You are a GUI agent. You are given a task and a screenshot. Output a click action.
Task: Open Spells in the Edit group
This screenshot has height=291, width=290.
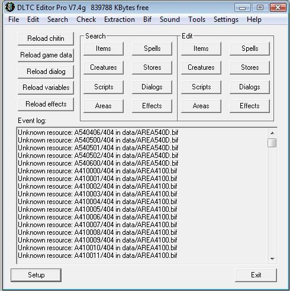tap(250, 48)
